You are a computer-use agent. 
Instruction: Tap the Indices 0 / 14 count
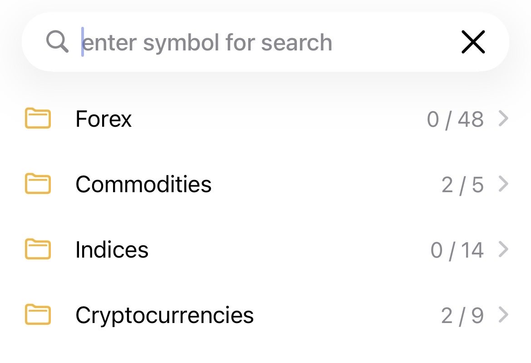[457, 250]
